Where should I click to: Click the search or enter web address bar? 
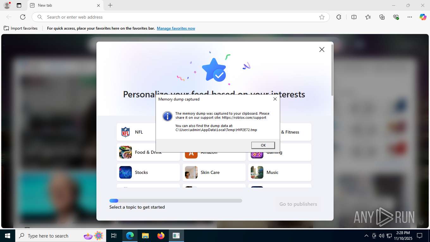[181, 17]
